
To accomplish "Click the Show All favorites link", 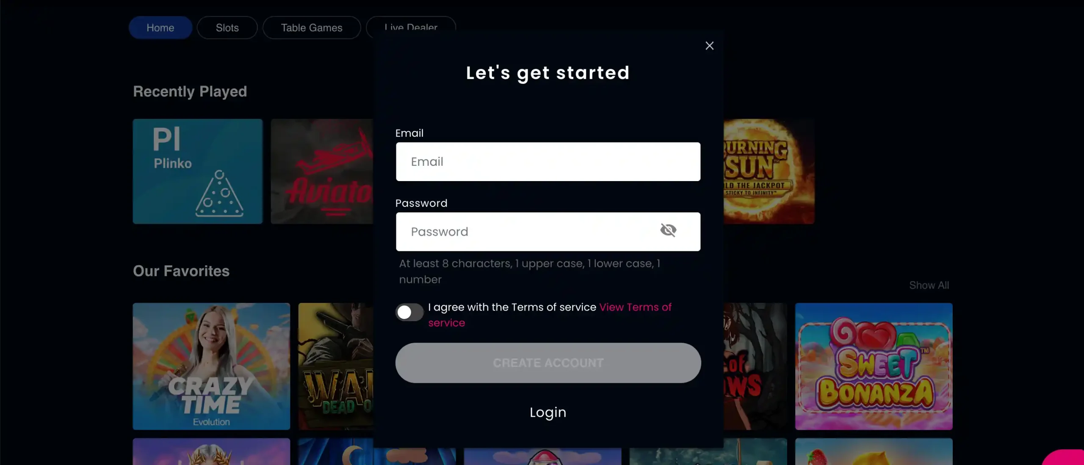I will click(929, 285).
